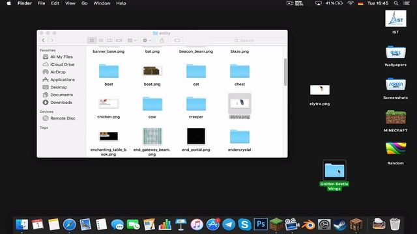Open iTunes from the Dock

coord(197,224)
